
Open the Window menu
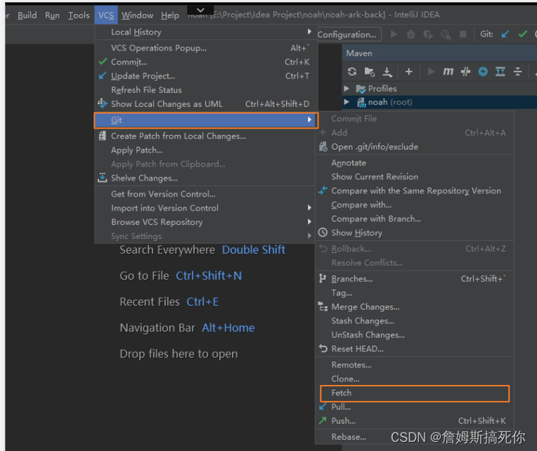(x=137, y=15)
